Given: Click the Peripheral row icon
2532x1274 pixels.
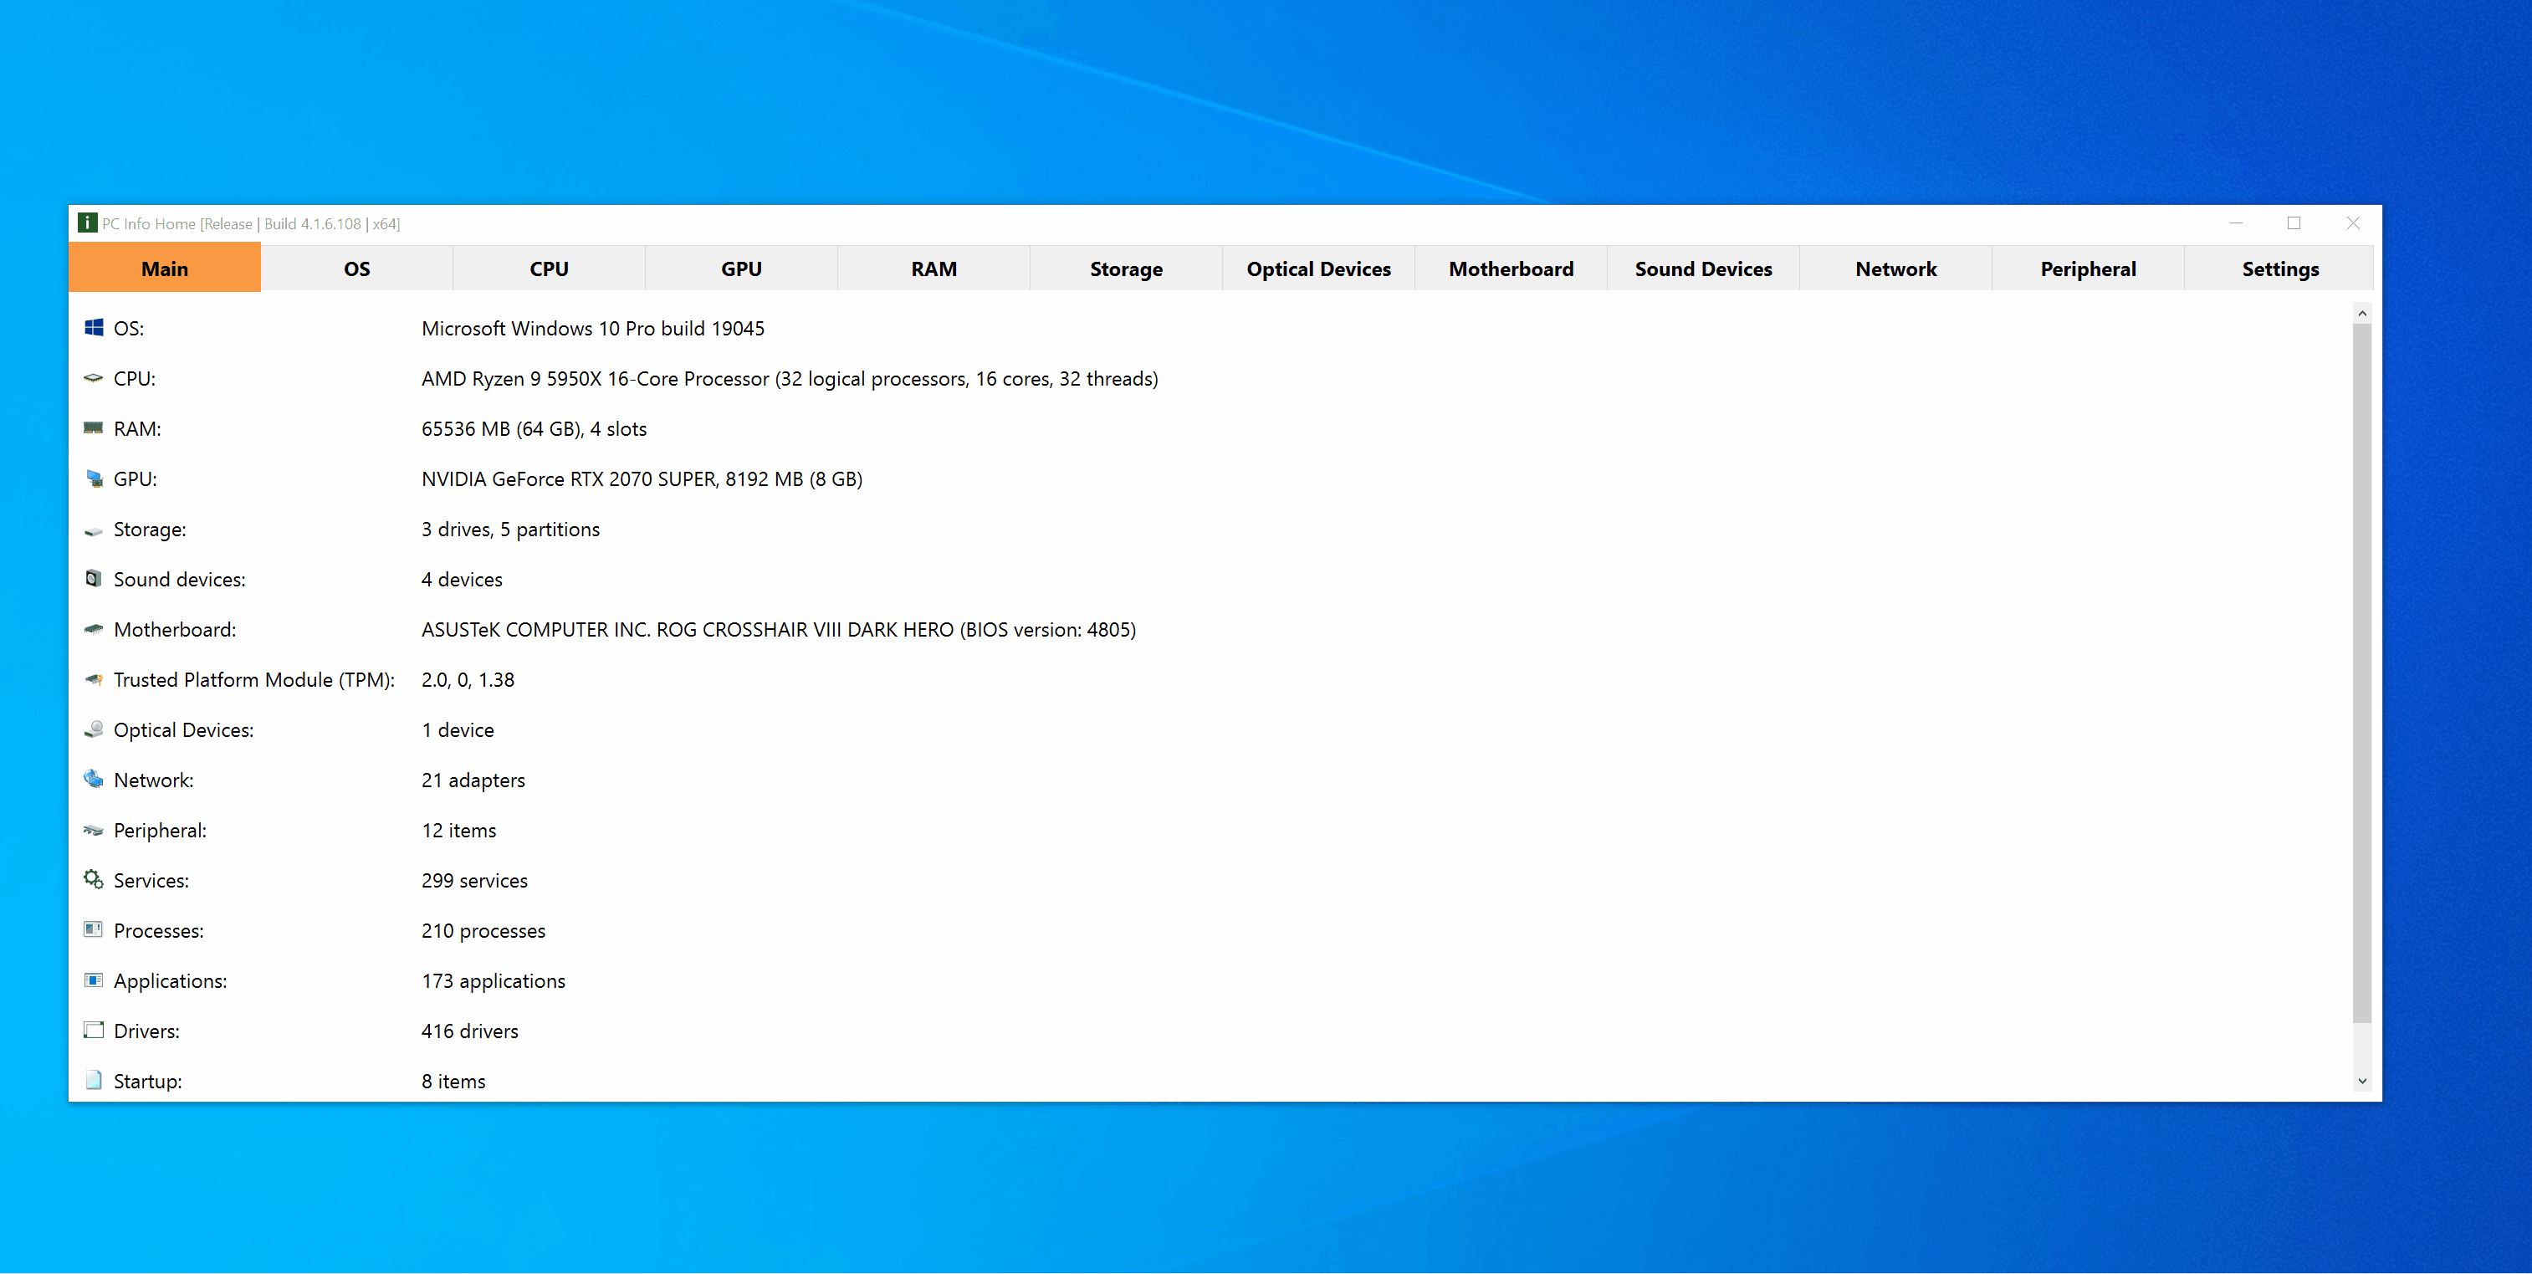Looking at the screenshot, I should click(94, 830).
